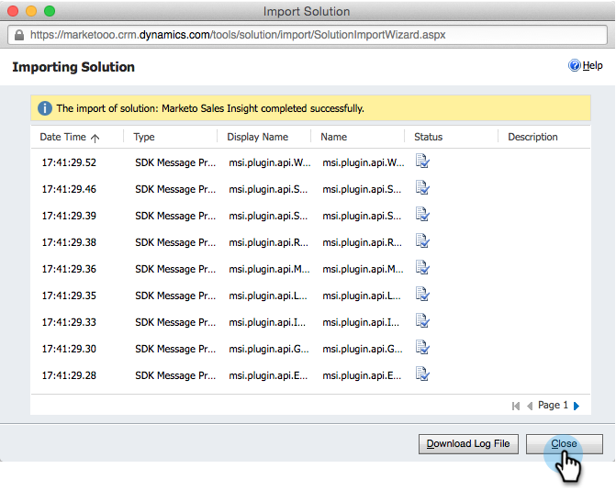
Task: Click the URL address bar field
Action: [x=308, y=35]
